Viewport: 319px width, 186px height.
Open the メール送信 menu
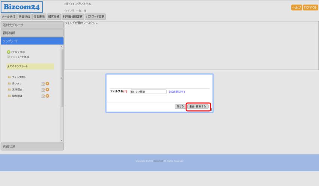click(9, 17)
